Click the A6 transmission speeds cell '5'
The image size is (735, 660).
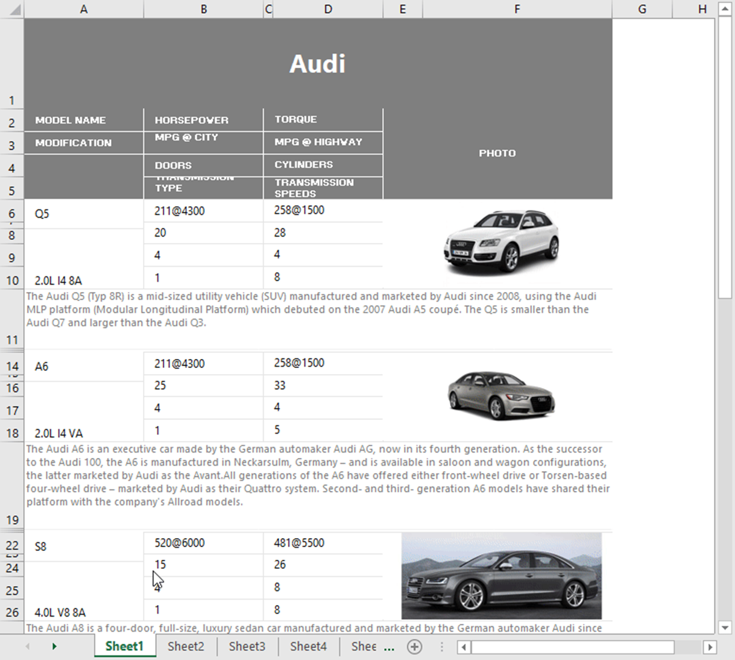coord(323,430)
